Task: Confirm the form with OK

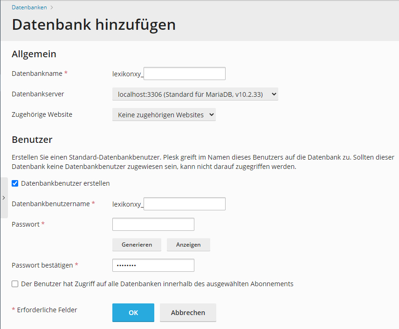Action: [133, 313]
